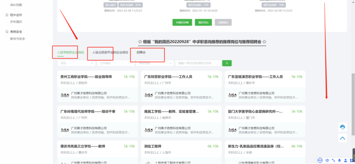Open the 单位性质 dropdown filter
This screenshot has height=164, width=355.
click(155, 63)
